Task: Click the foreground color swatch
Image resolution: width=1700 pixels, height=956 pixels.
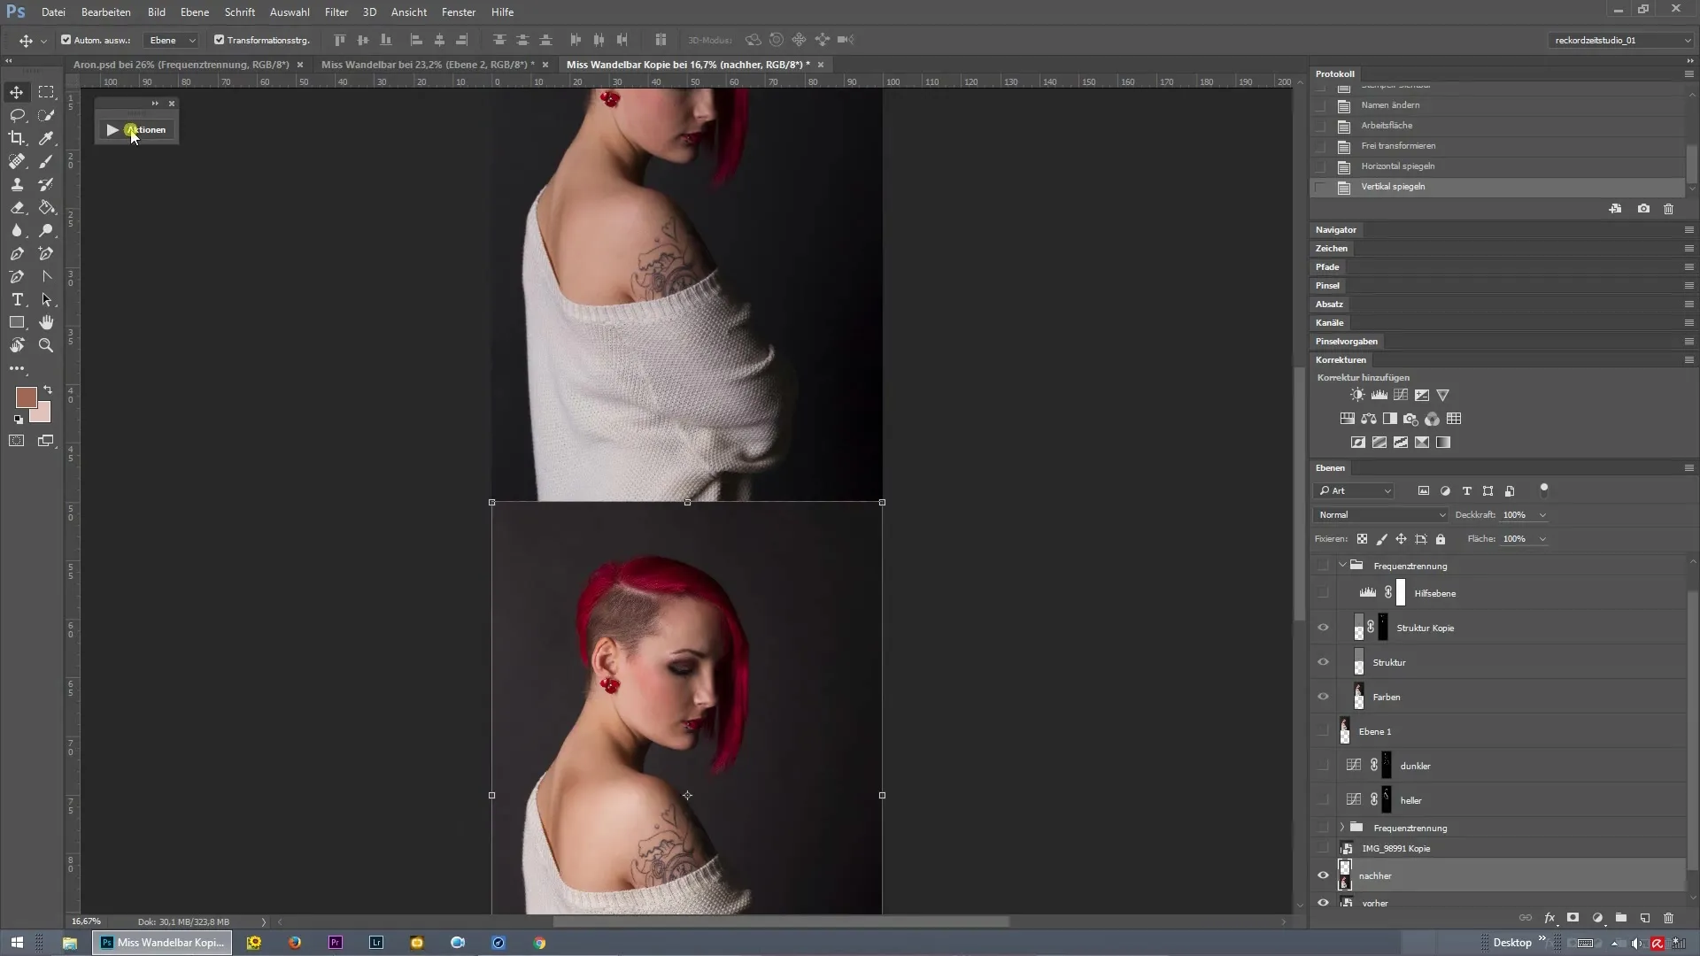Action: 26,397
